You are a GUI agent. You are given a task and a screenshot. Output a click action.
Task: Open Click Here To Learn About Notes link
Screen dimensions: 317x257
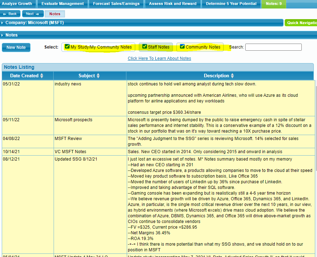point(159,58)
